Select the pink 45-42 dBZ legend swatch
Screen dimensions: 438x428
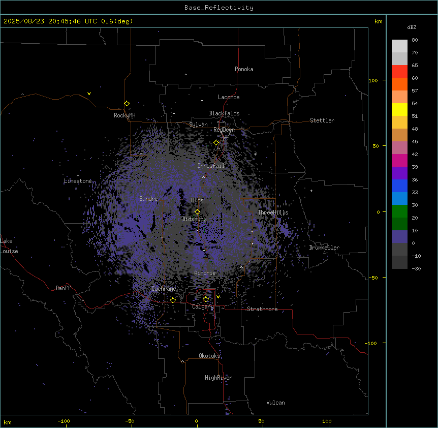(399, 148)
